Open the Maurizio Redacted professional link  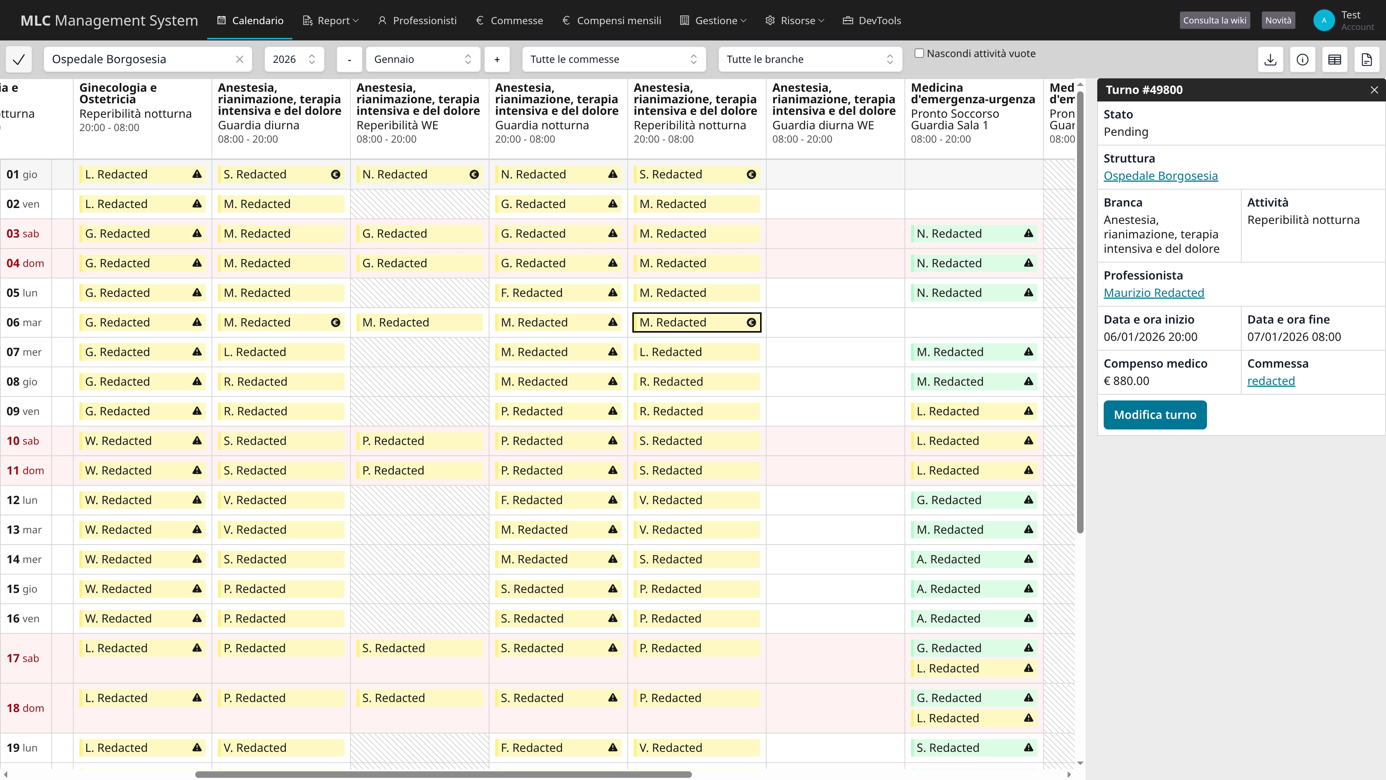coord(1154,293)
